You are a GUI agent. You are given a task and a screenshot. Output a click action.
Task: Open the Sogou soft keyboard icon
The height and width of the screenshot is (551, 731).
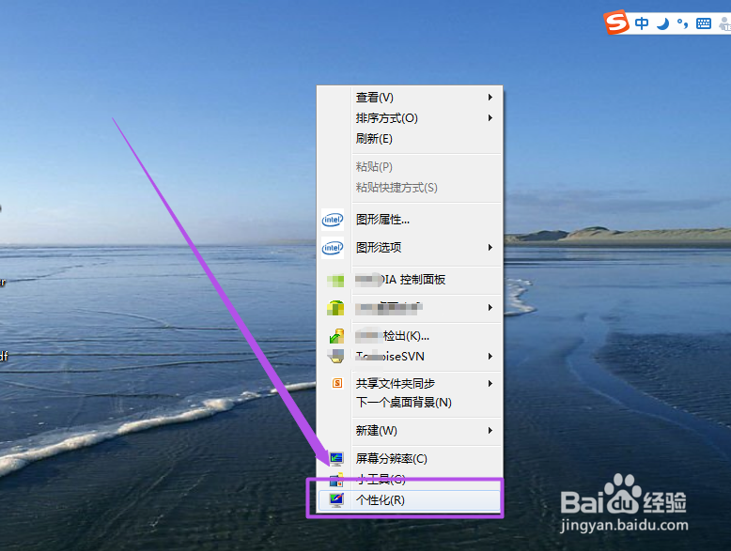(704, 23)
